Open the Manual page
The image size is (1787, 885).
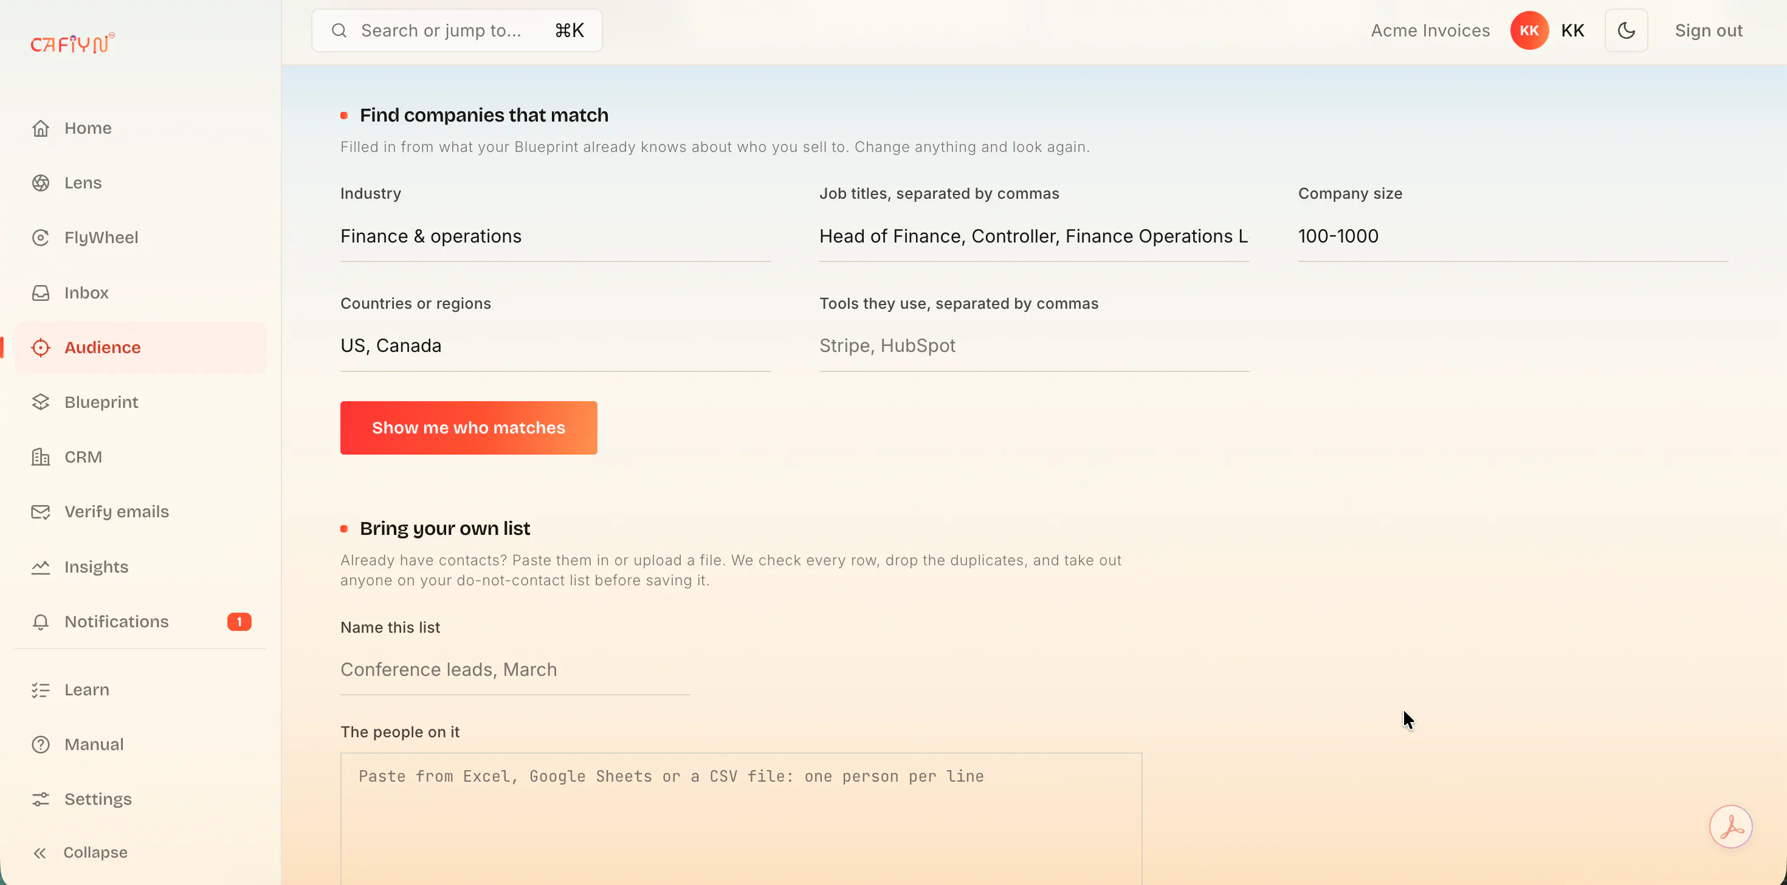click(x=140, y=745)
